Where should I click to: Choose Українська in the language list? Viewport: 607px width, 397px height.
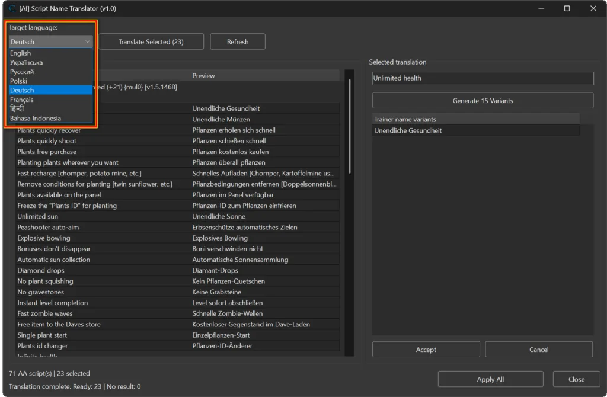[x=50, y=62]
